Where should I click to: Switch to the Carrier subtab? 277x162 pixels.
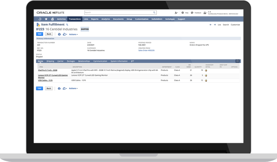pos(60,61)
